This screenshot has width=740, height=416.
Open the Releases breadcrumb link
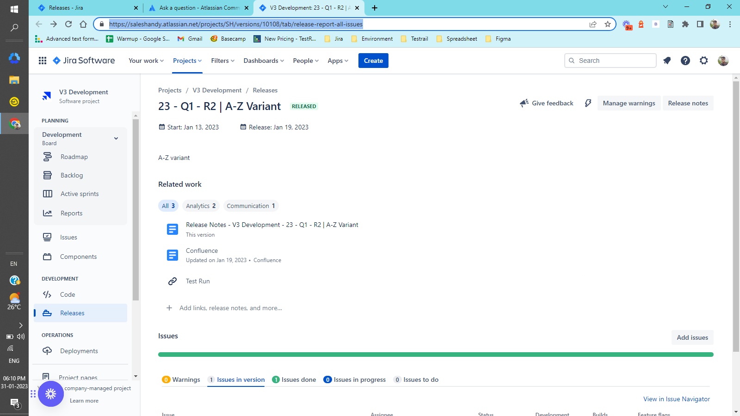click(265, 90)
